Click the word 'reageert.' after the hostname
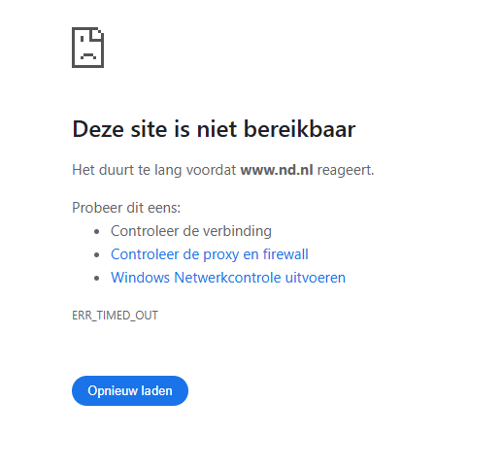 pos(346,171)
